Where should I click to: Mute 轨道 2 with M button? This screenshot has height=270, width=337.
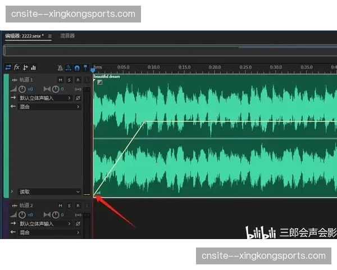click(60, 206)
